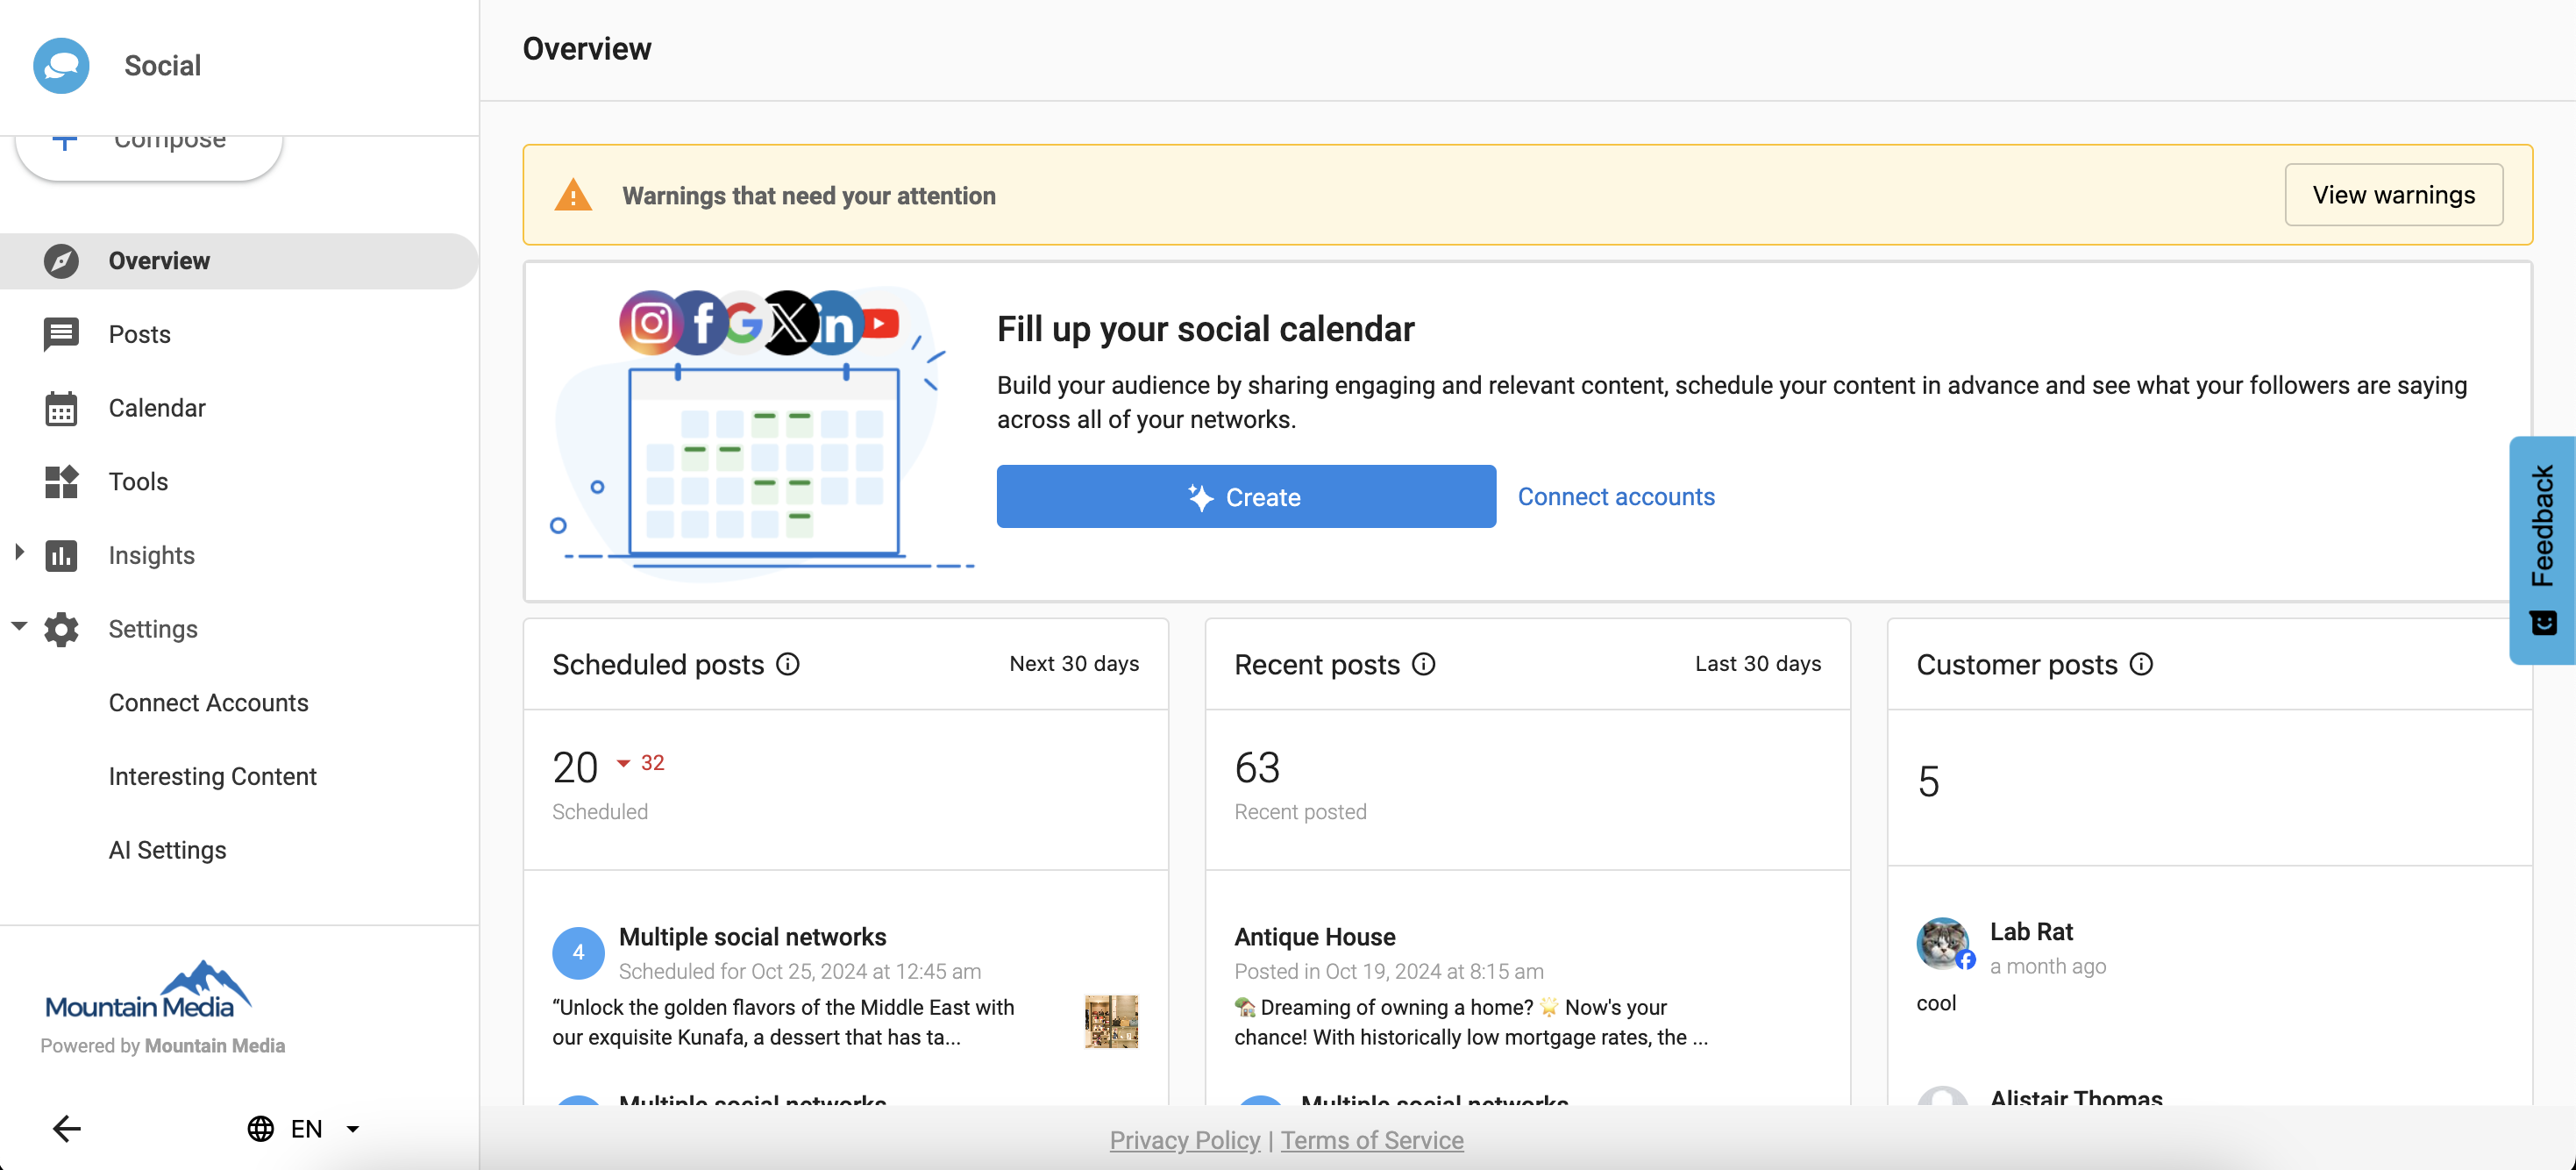The width and height of the screenshot is (2576, 1170).
Task: Follow the Connect accounts link
Action: point(1615,496)
